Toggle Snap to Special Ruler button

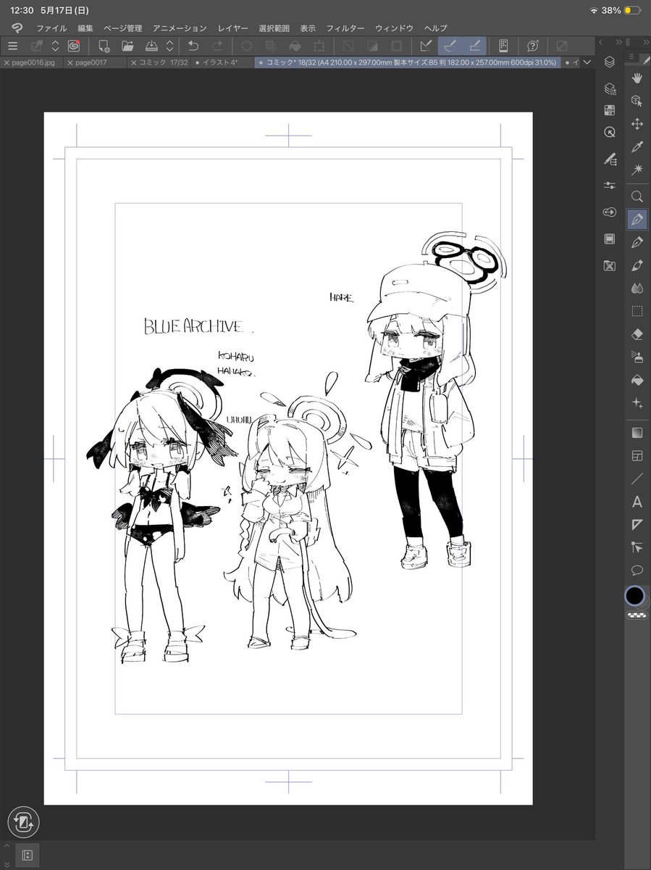450,46
